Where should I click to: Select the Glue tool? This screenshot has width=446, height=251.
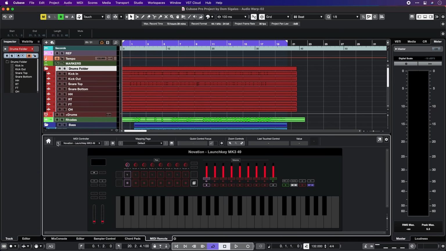point(160,17)
